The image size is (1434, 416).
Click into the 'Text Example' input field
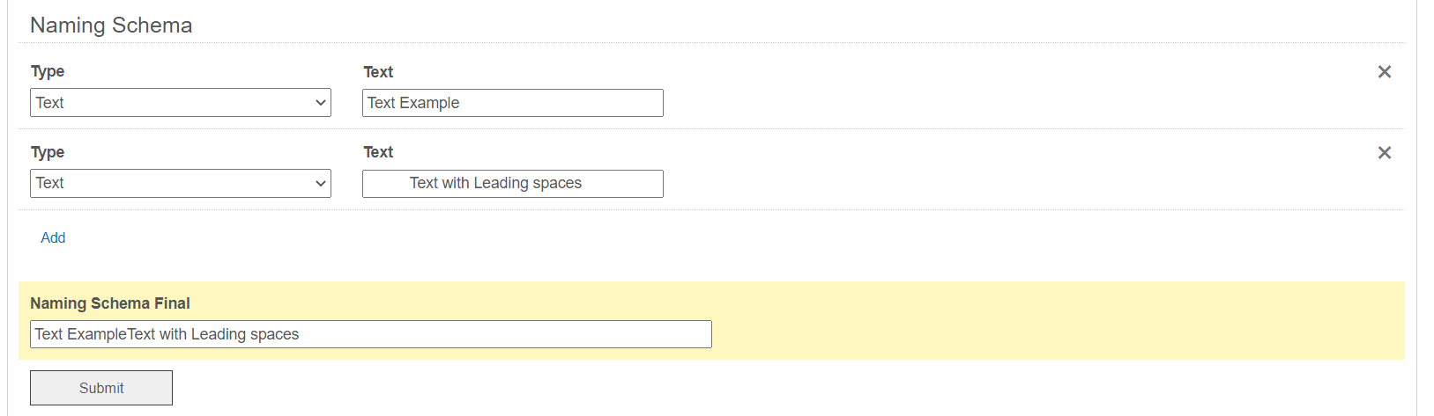(x=529, y=103)
